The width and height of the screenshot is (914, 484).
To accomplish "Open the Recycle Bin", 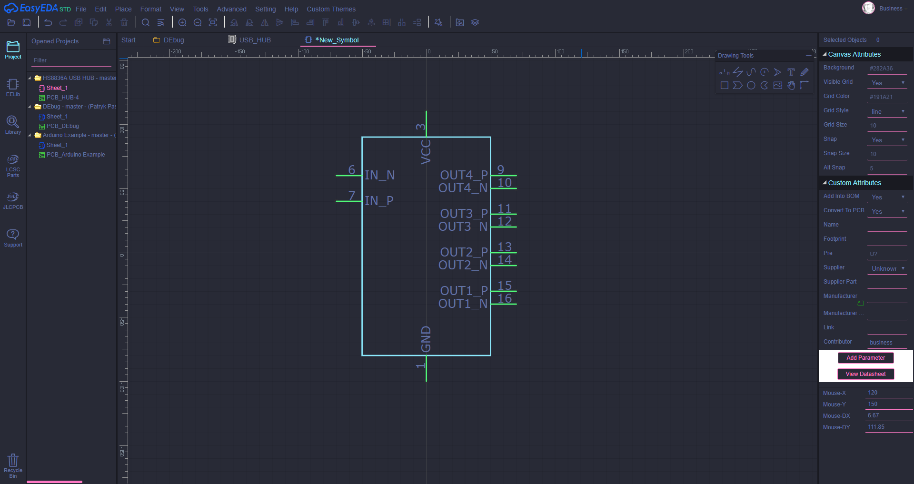I will pos(13,466).
